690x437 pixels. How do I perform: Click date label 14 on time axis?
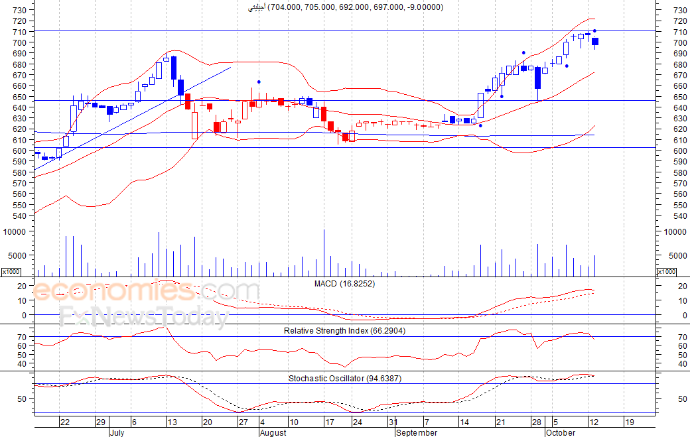tap(464, 422)
